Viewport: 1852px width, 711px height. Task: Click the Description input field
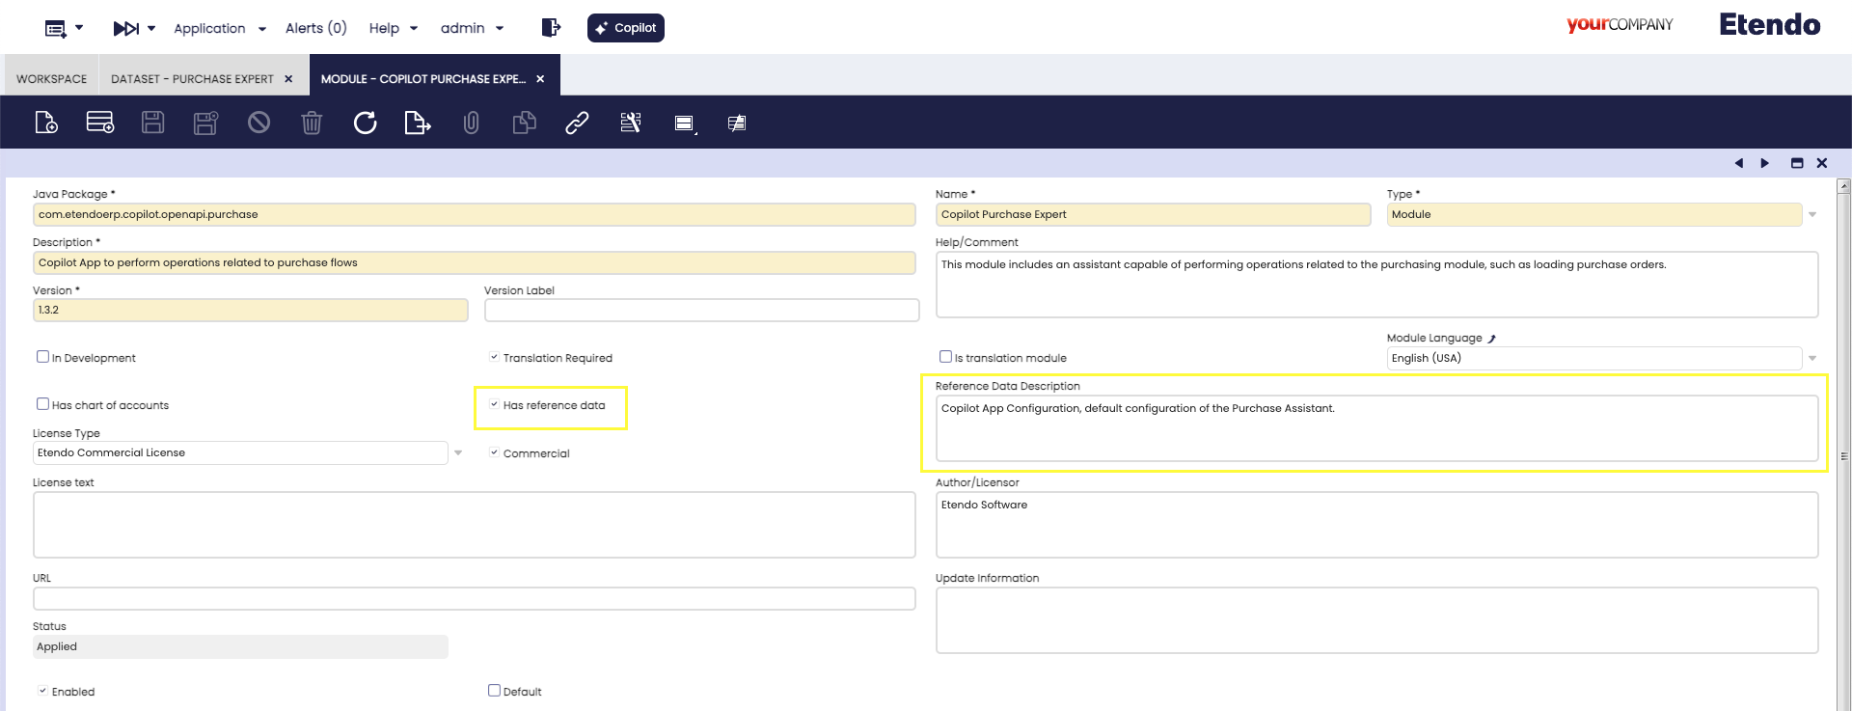click(x=475, y=262)
